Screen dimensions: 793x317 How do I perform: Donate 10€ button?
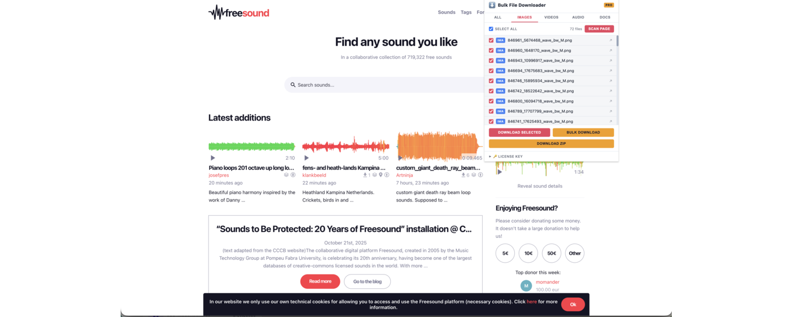[x=528, y=253]
